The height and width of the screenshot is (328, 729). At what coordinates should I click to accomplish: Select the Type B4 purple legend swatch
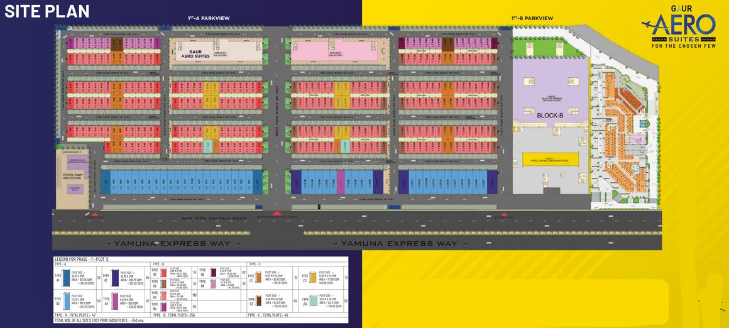click(x=163, y=307)
